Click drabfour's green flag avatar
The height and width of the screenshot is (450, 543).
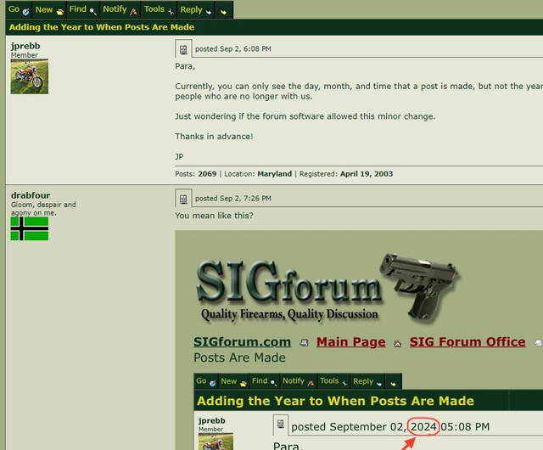(30, 228)
